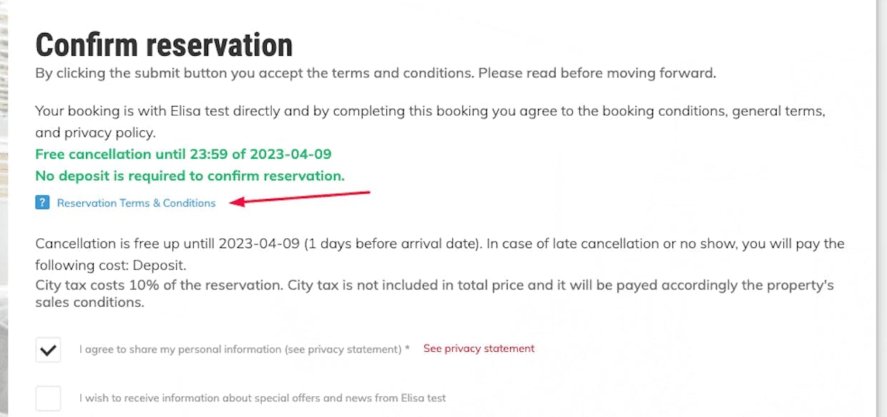Select the green Free cancellation until 23:59 notice
This screenshot has width=887, height=417.
point(183,154)
